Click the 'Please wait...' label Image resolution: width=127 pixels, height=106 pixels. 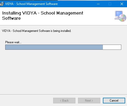[x=13, y=42]
